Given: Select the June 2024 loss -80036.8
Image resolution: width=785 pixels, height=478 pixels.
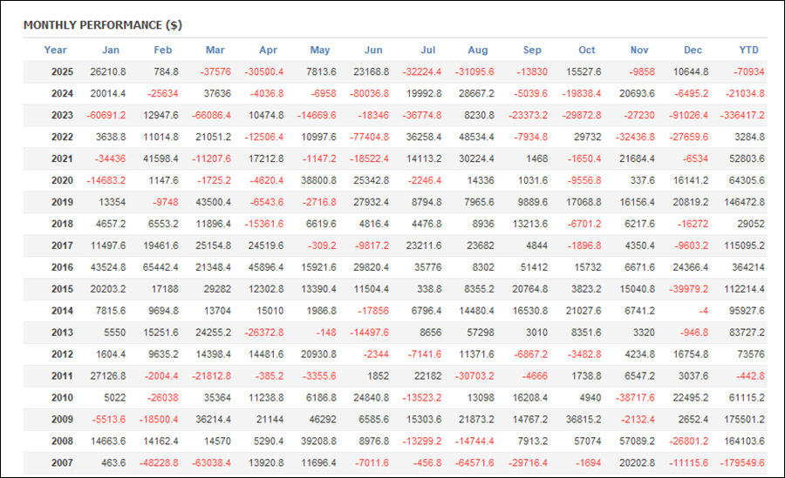Looking at the screenshot, I should (370, 93).
